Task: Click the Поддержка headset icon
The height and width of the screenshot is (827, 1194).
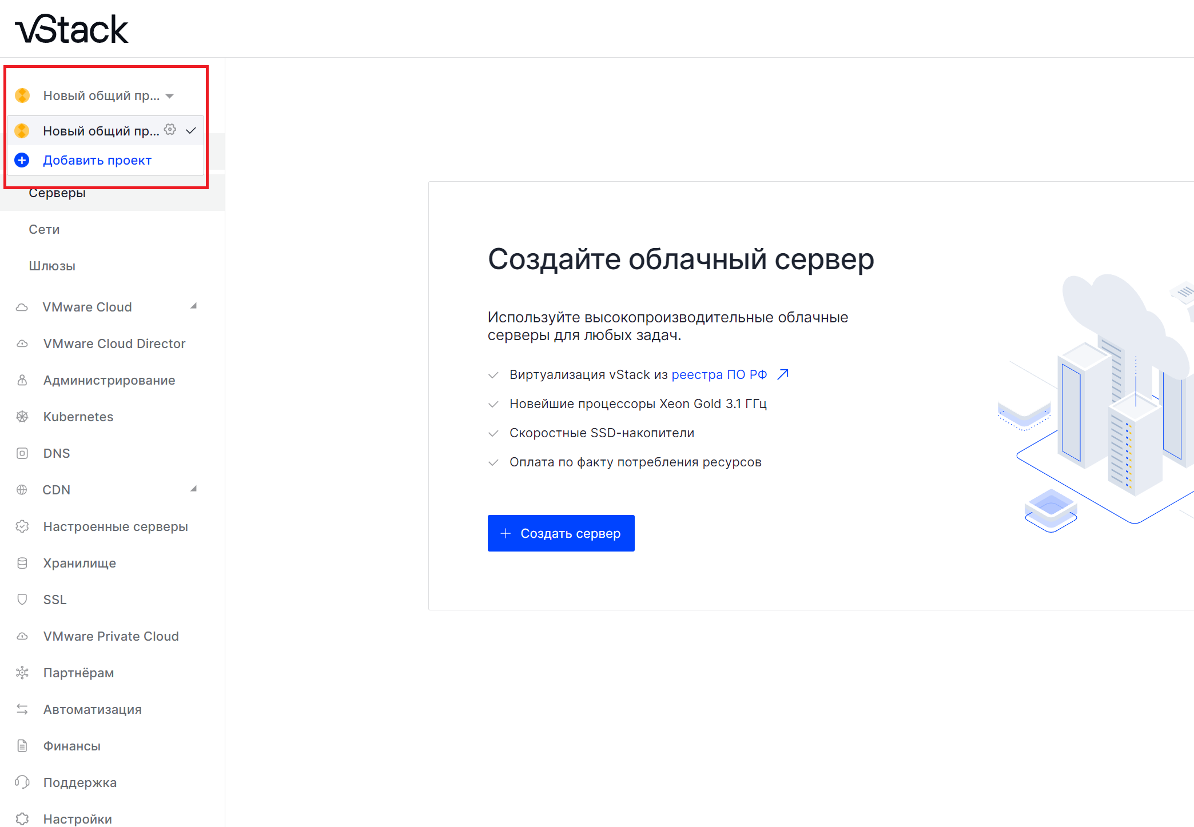Action: [22, 782]
